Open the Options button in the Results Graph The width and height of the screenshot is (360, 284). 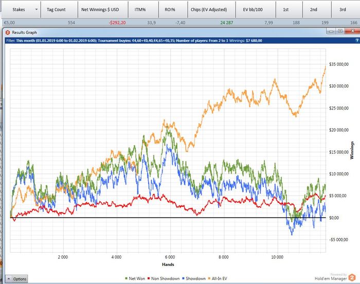(x=16, y=279)
